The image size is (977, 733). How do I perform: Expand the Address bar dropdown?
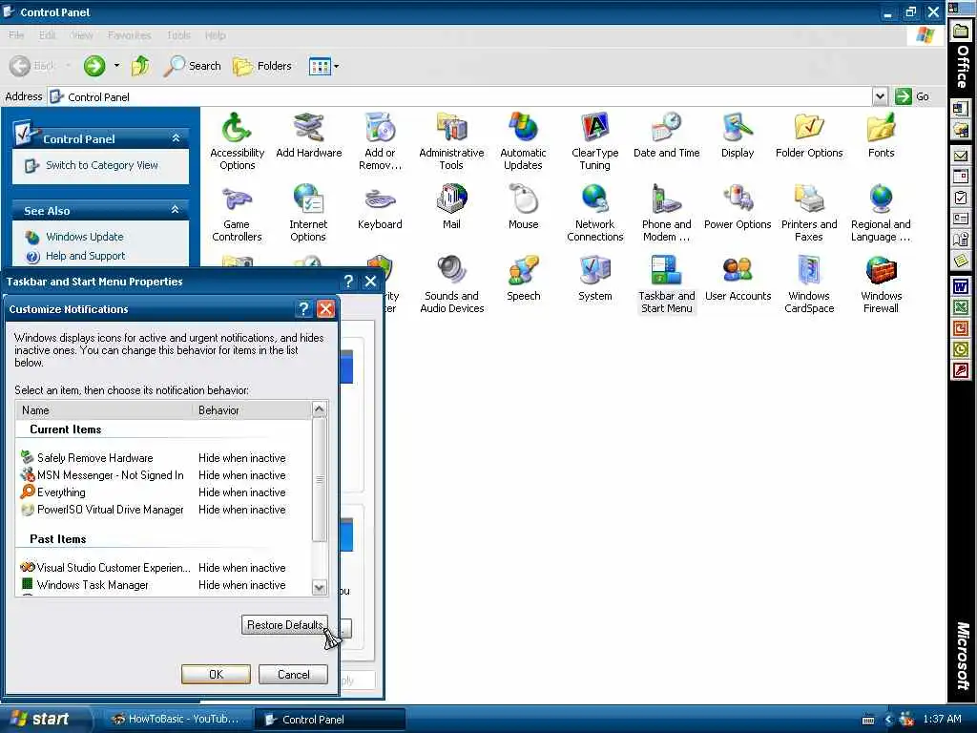pos(879,96)
